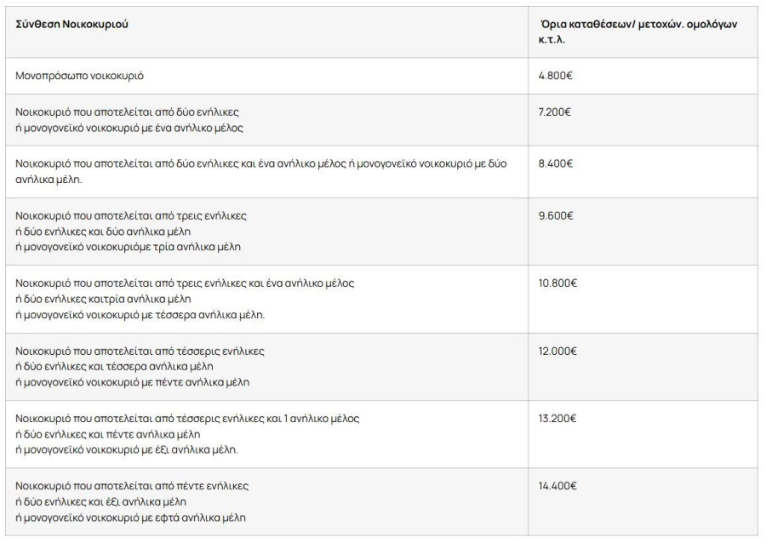Image resolution: width=766 pixels, height=543 pixels.
Task: Click the "Σύνθεση Νοικοκυριού" column header
Action: (72, 25)
